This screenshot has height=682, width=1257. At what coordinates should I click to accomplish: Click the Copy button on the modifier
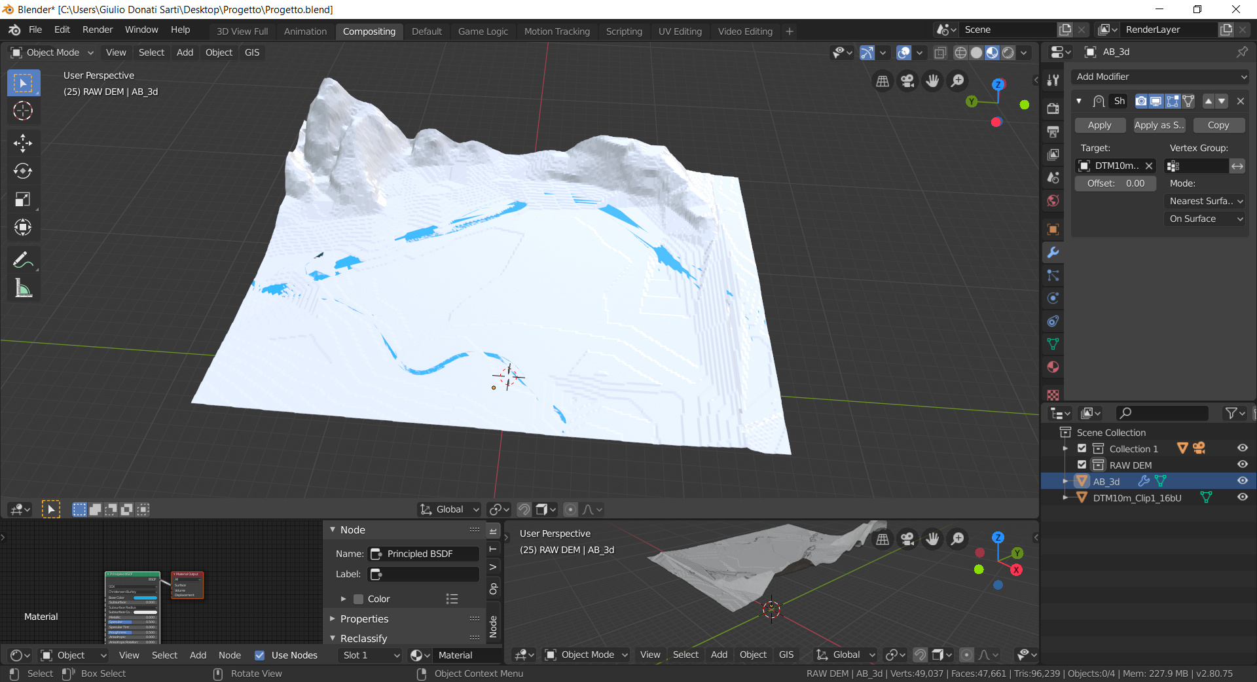point(1218,125)
